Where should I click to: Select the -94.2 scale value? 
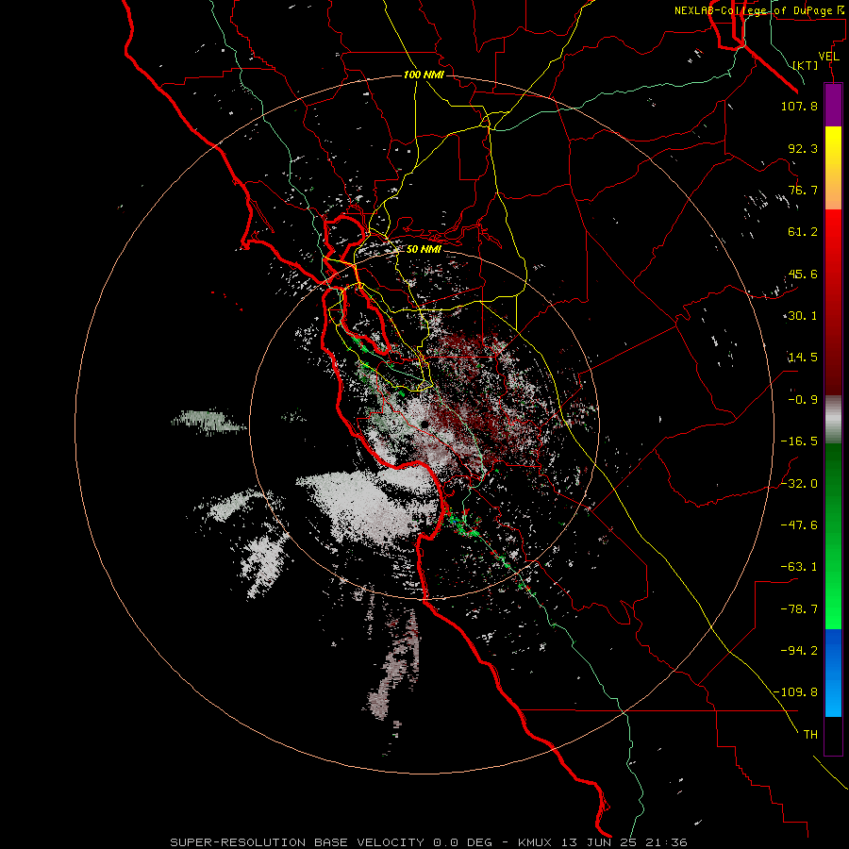coord(799,651)
